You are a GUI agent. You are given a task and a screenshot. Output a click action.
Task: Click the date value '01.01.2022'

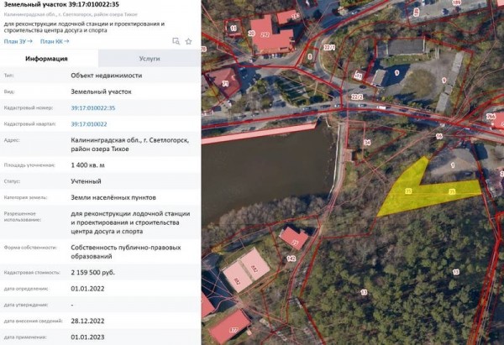pyautogui.click(x=87, y=289)
